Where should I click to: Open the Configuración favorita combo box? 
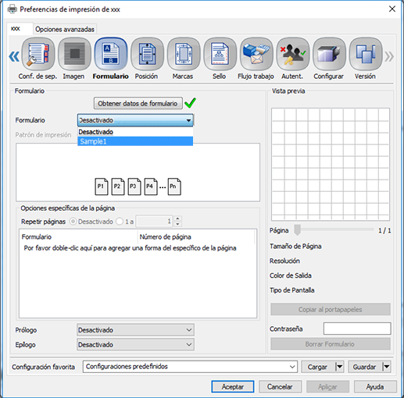[190, 367]
